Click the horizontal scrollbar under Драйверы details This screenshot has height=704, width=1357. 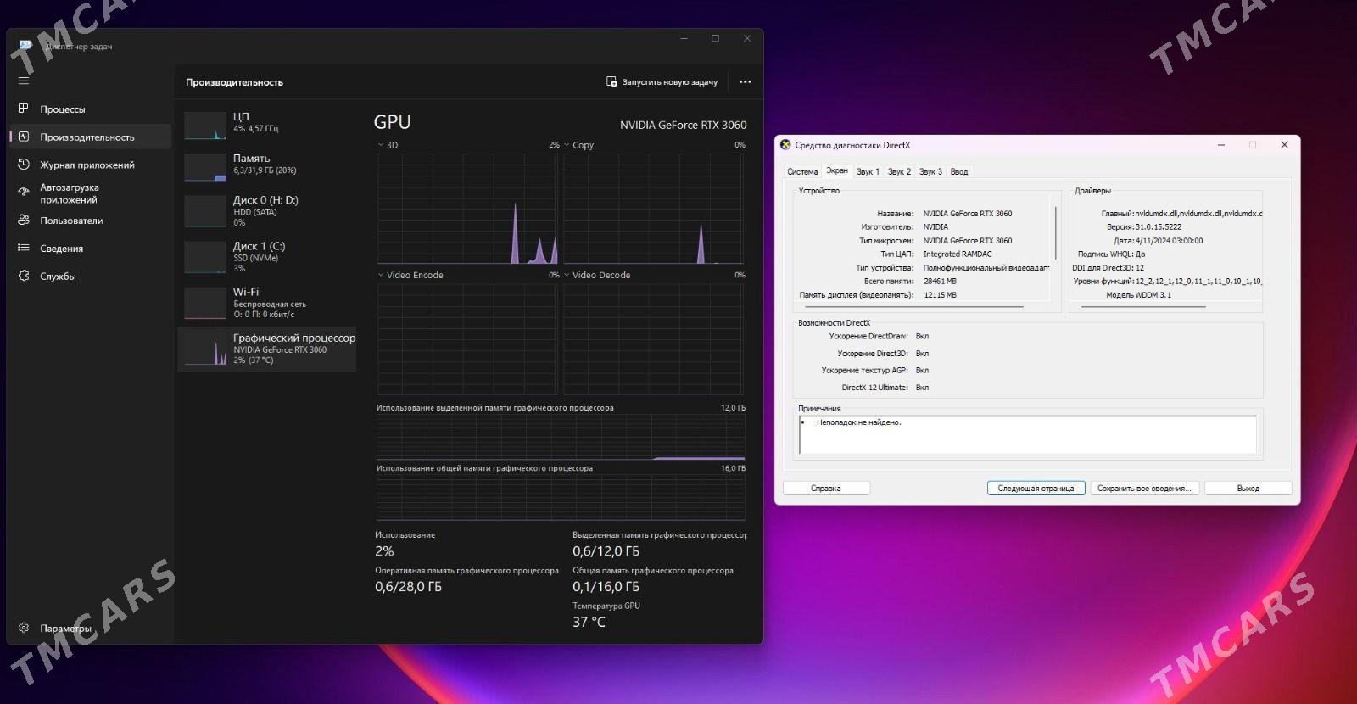(x=1143, y=306)
